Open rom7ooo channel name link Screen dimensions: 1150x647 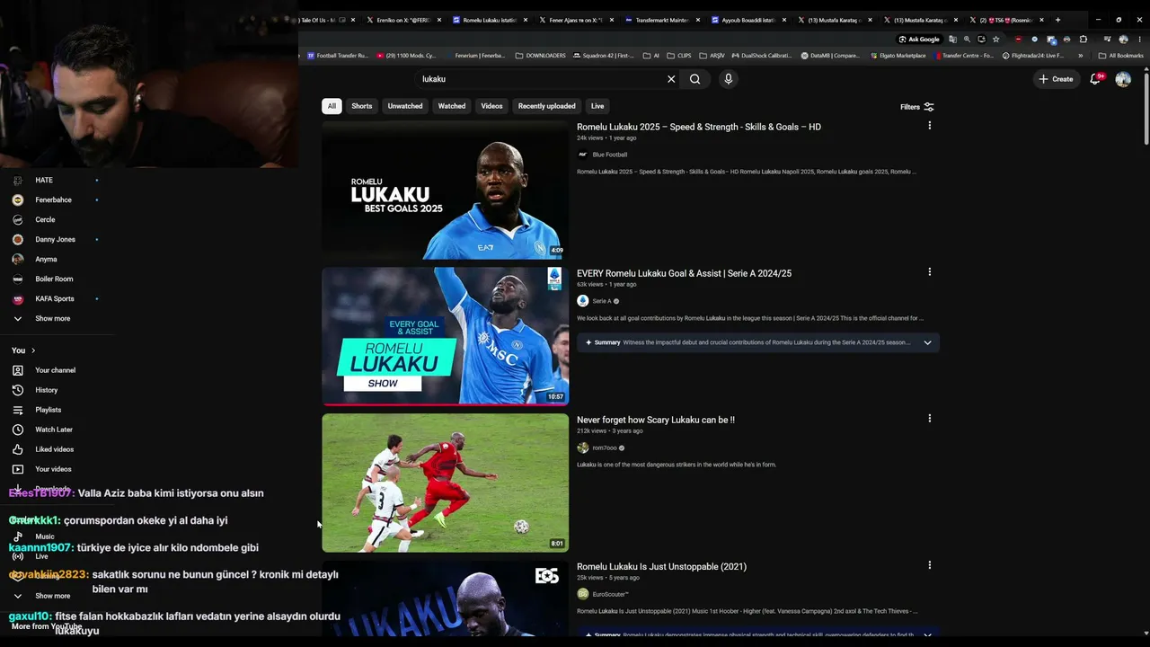(605, 448)
